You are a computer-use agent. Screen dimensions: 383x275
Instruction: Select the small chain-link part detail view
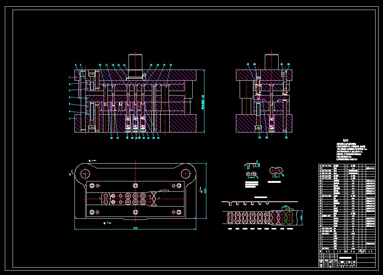pos(251,174)
